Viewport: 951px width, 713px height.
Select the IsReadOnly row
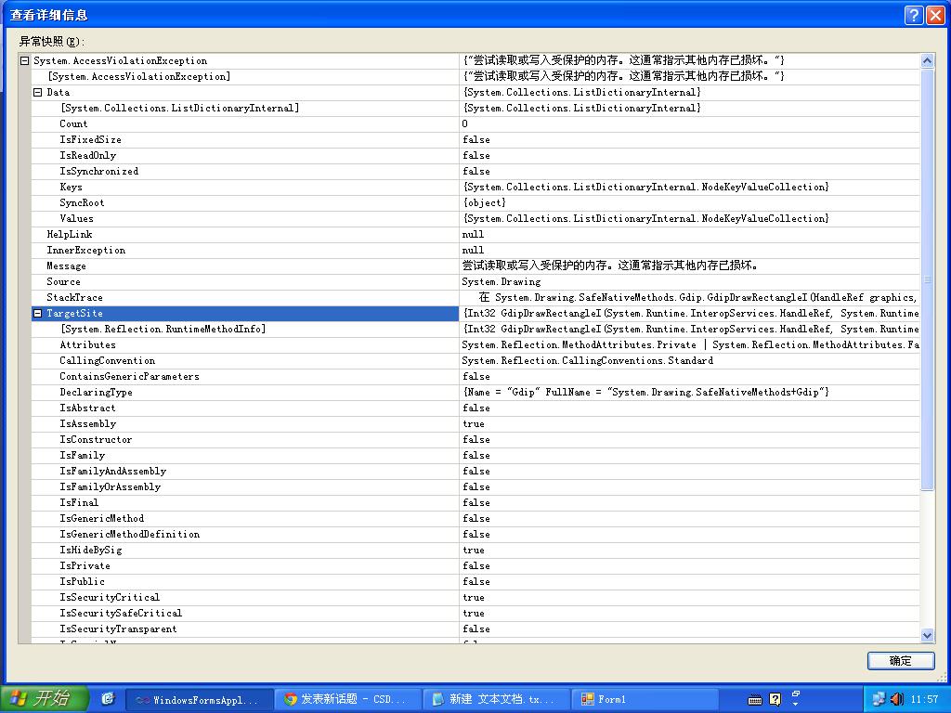(x=475, y=155)
